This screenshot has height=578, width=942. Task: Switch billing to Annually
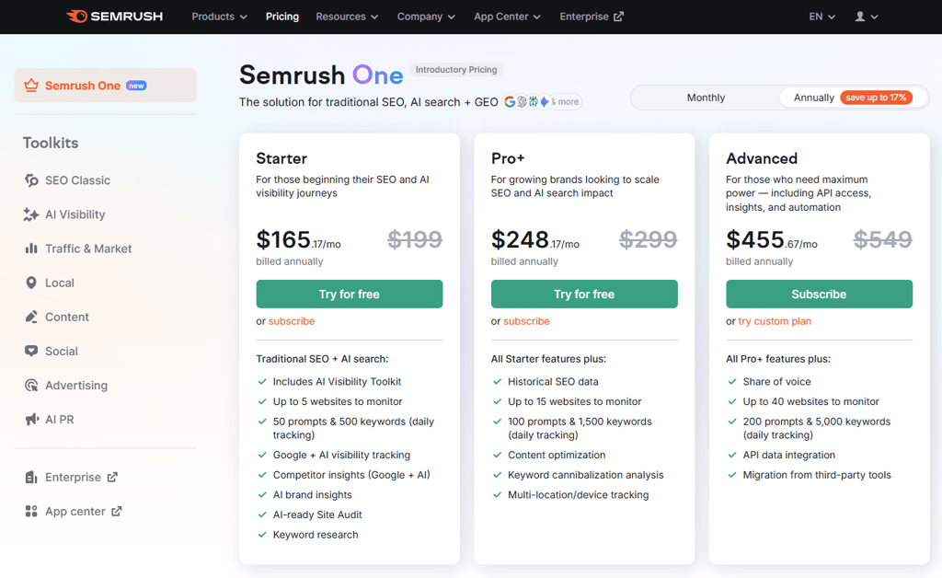853,98
